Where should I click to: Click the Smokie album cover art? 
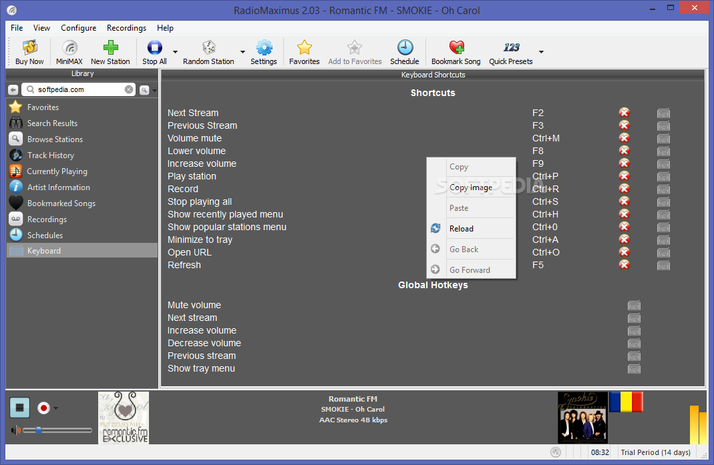coord(582,417)
